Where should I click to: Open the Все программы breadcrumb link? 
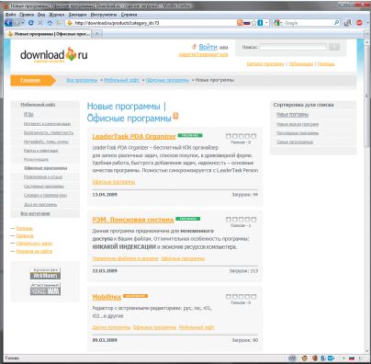pyautogui.click(x=82, y=80)
